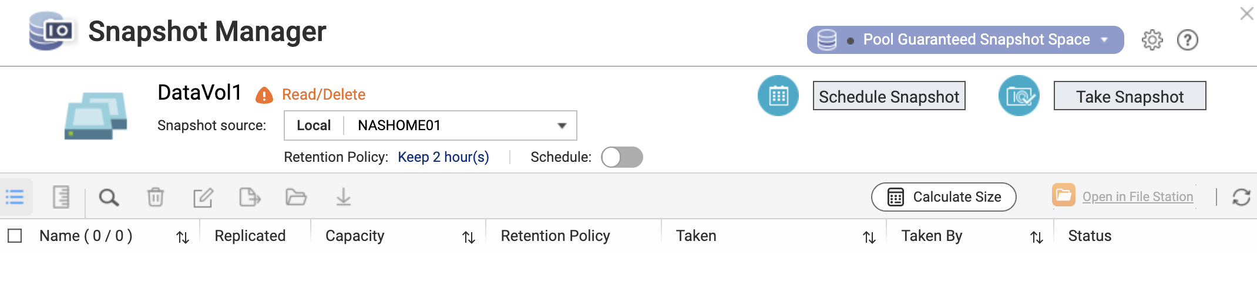Click the Schedule Snapshot button
The width and height of the screenshot is (1257, 299).
pos(889,96)
